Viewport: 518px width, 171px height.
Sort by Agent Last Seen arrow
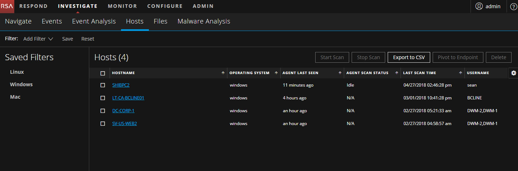coord(340,73)
